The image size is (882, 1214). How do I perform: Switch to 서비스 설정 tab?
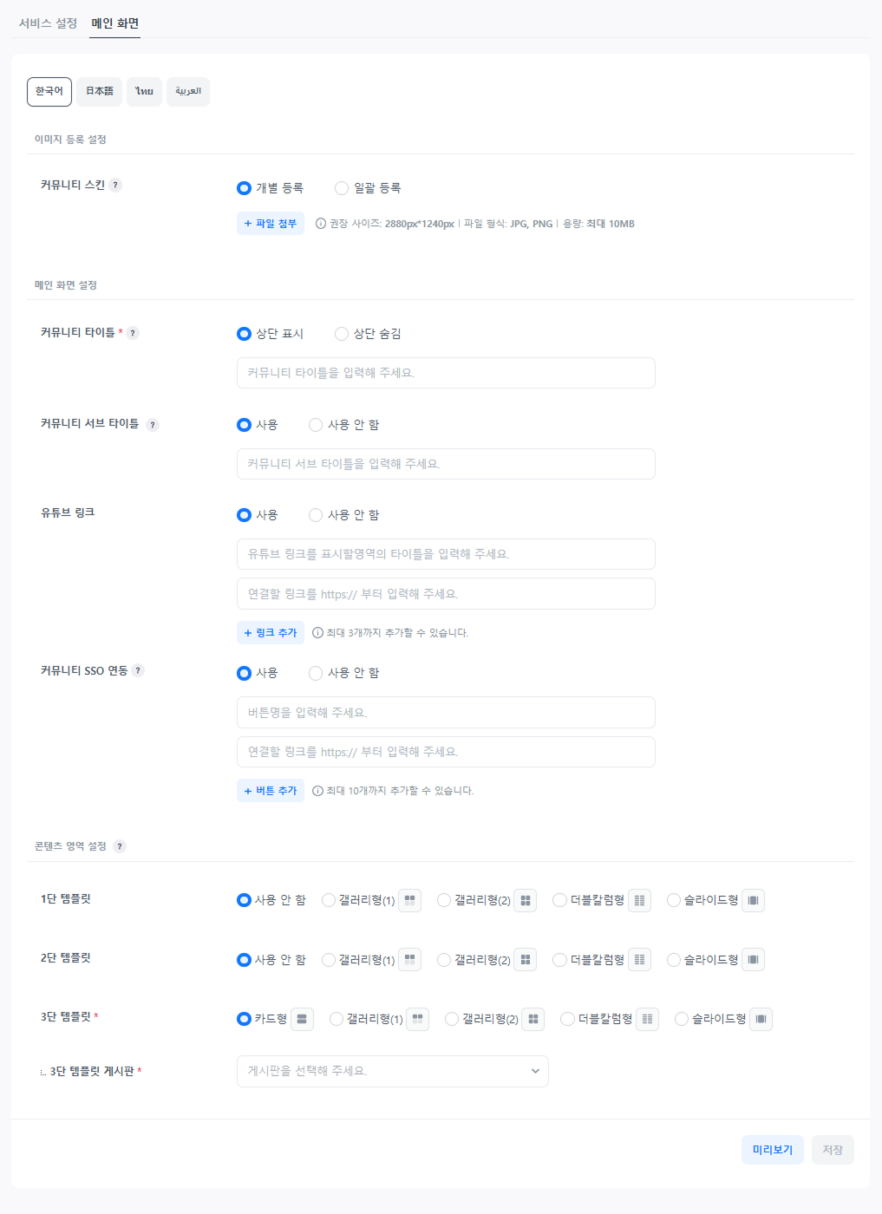pyautogui.click(x=49, y=23)
